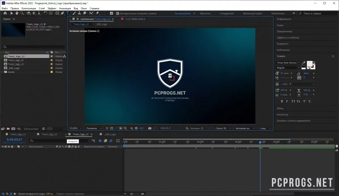This screenshot has width=339, height=196.
Task: Toggle the transparency grid in viewer
Action: pos(111,128)
